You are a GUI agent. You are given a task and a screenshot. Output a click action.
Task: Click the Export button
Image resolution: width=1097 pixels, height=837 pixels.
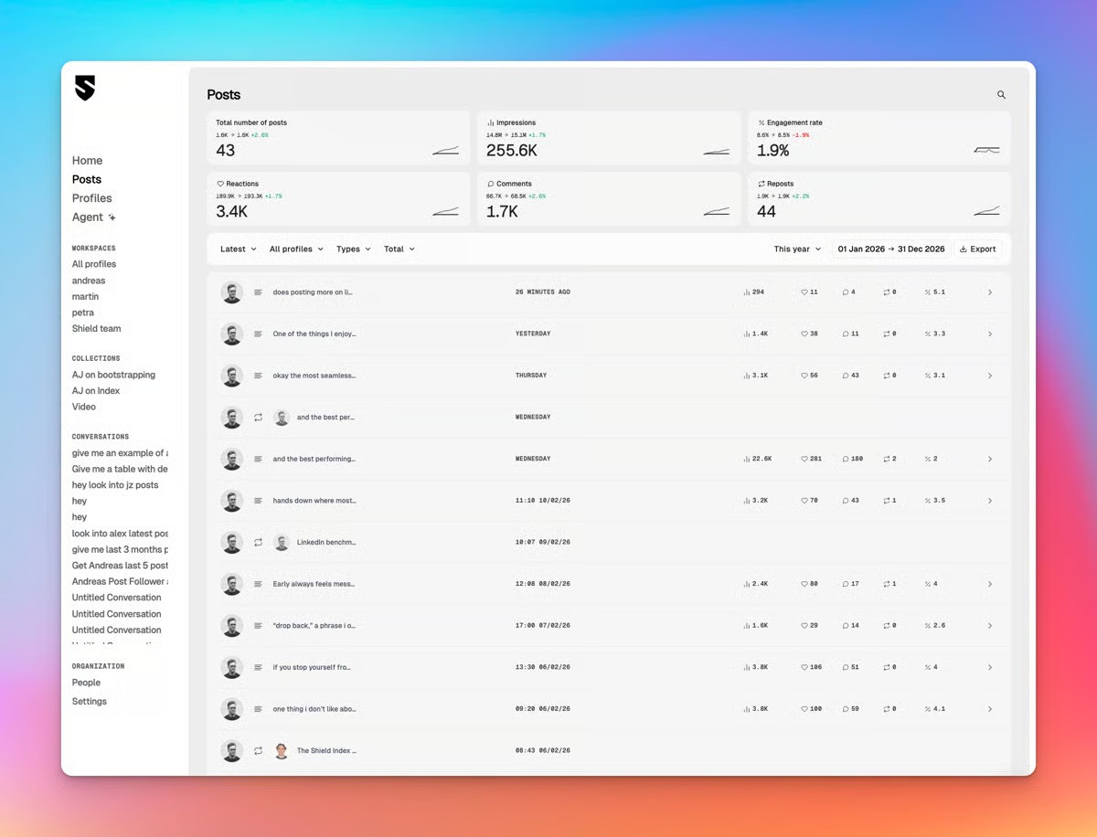tap(978, 249)
